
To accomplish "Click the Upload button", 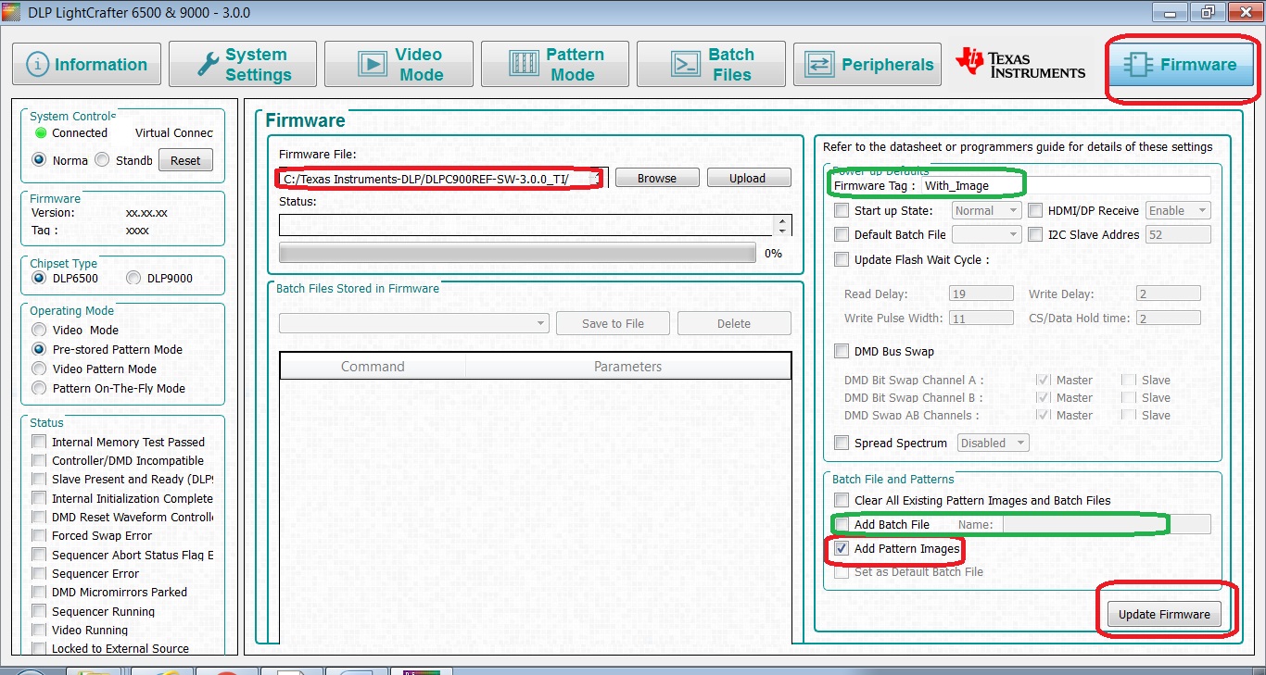I will (x=748, y=178).
